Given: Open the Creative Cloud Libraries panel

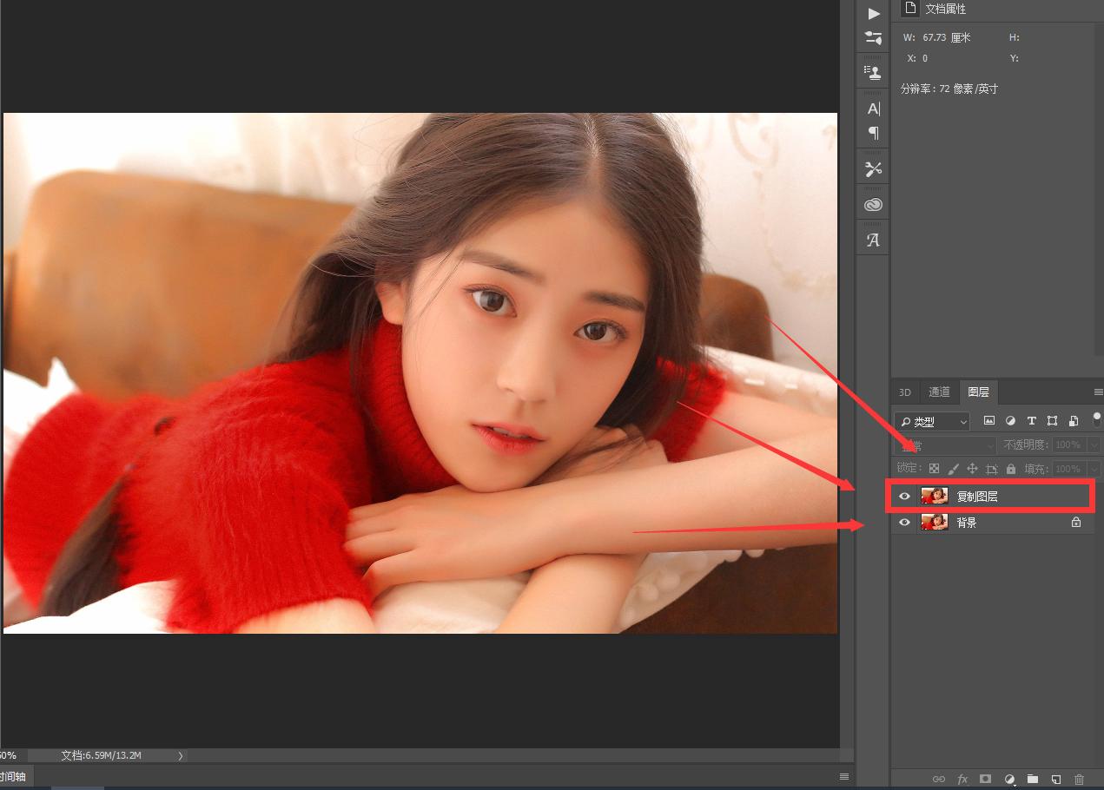Looking at the screenshot, I should (x=874, y=205).
